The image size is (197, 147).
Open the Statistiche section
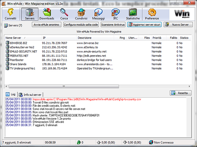(x=133, y=14)
